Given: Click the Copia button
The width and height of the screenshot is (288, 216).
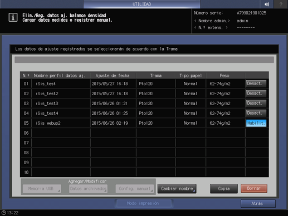Looking at the screenshot, I should click(x=224, y=189).
